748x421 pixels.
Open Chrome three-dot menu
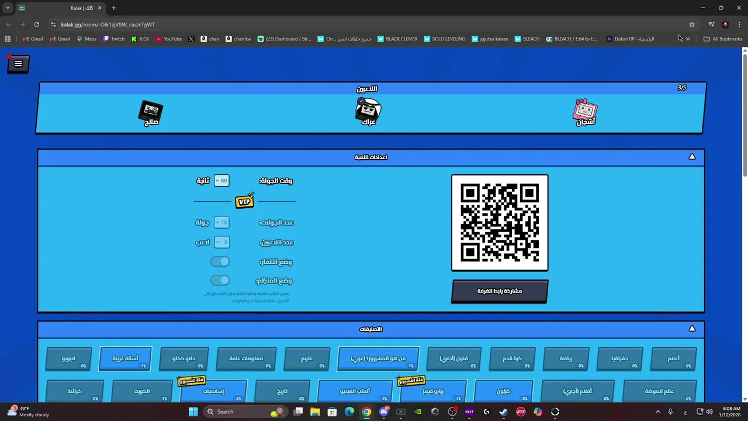tap(740, 25)
